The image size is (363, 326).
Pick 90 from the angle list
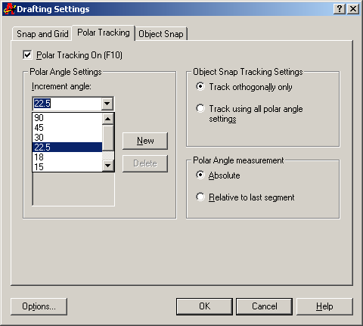coord(67,118)
